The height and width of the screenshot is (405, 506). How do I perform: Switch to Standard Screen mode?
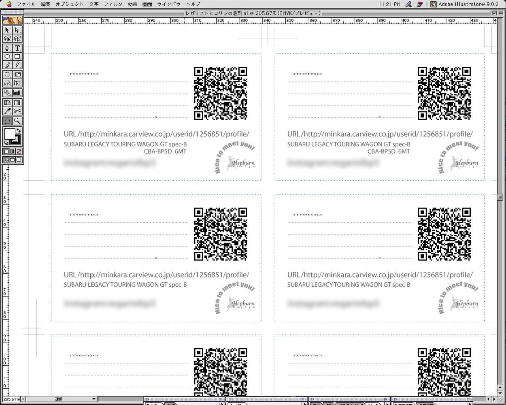(6, 160)
